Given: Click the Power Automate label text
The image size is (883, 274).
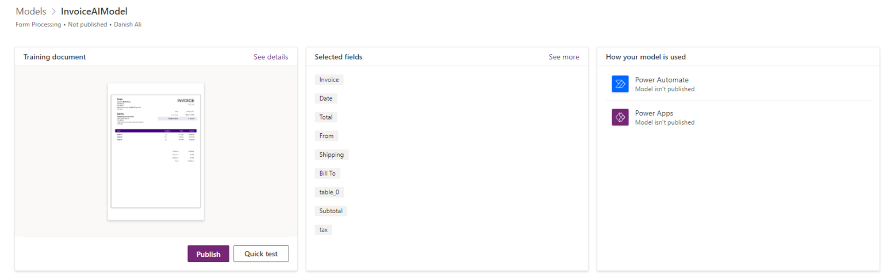Looking at the screenshot, I should 661,80.
